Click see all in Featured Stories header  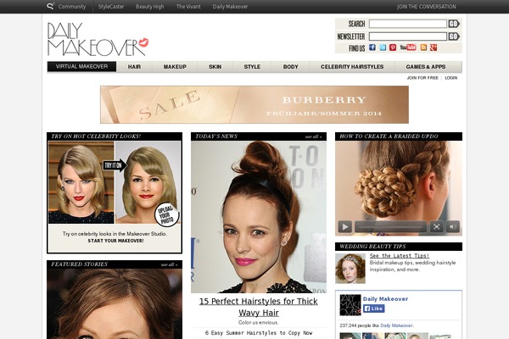coord(169,264)
